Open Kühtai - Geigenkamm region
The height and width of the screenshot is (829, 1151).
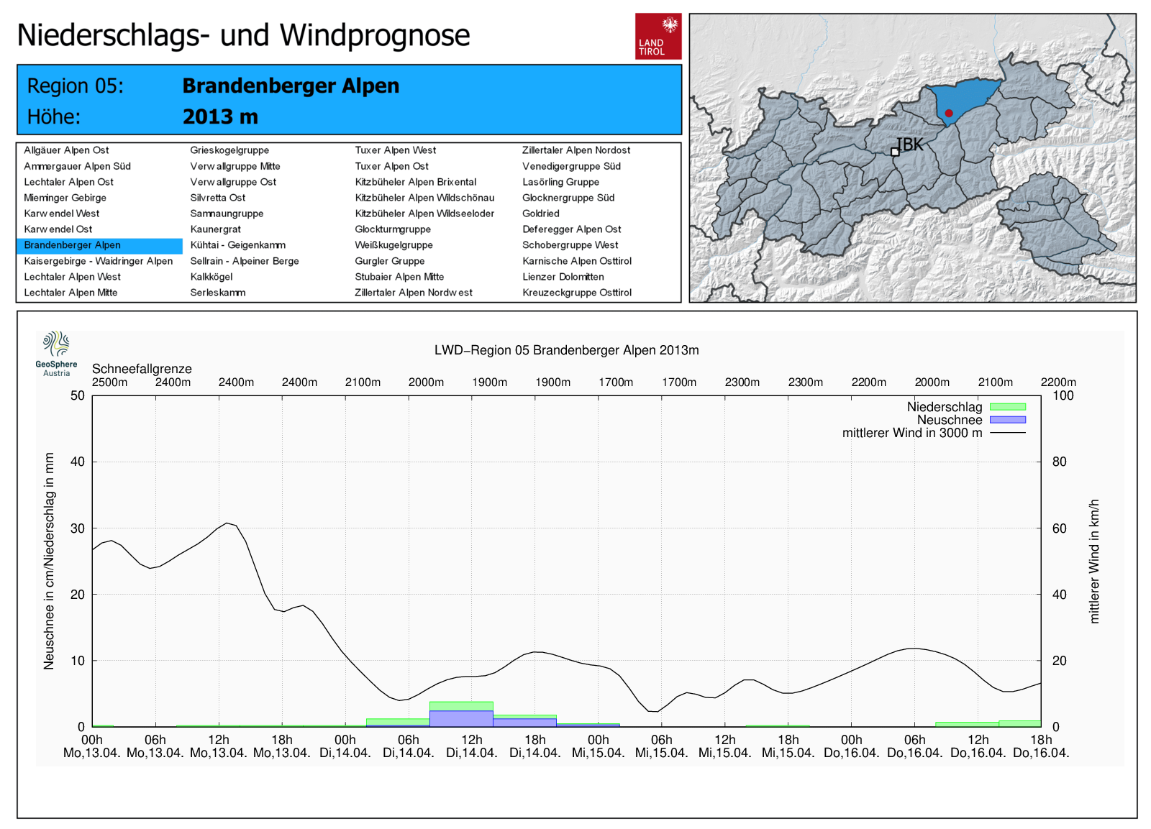click(x=237, y=245)
